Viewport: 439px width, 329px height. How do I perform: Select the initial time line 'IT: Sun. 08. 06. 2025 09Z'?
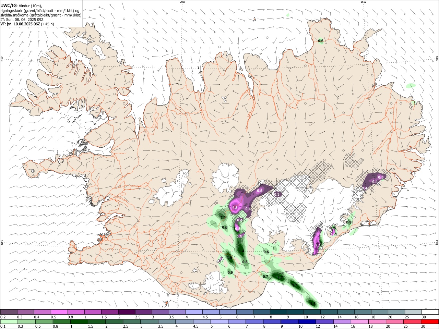22,20
